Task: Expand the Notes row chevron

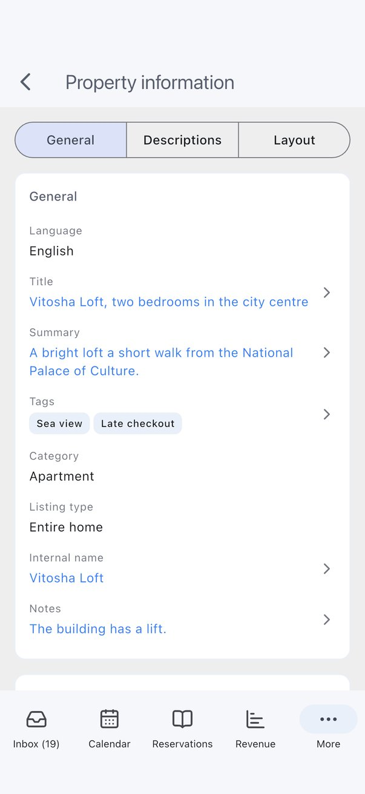Action: point(327,620)
